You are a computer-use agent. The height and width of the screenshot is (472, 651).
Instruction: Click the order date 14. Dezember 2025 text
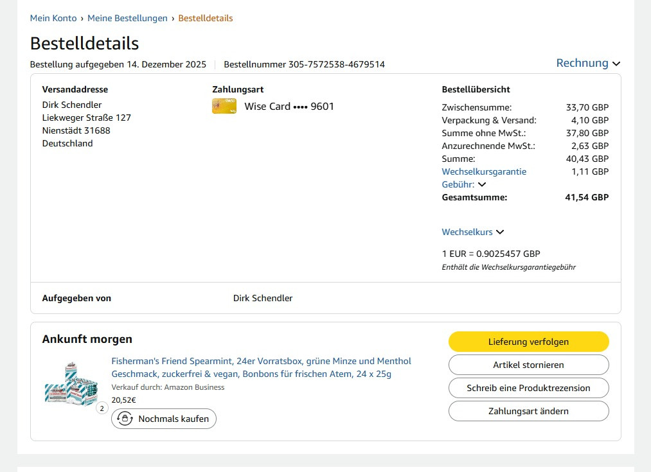tap(166, 64)
